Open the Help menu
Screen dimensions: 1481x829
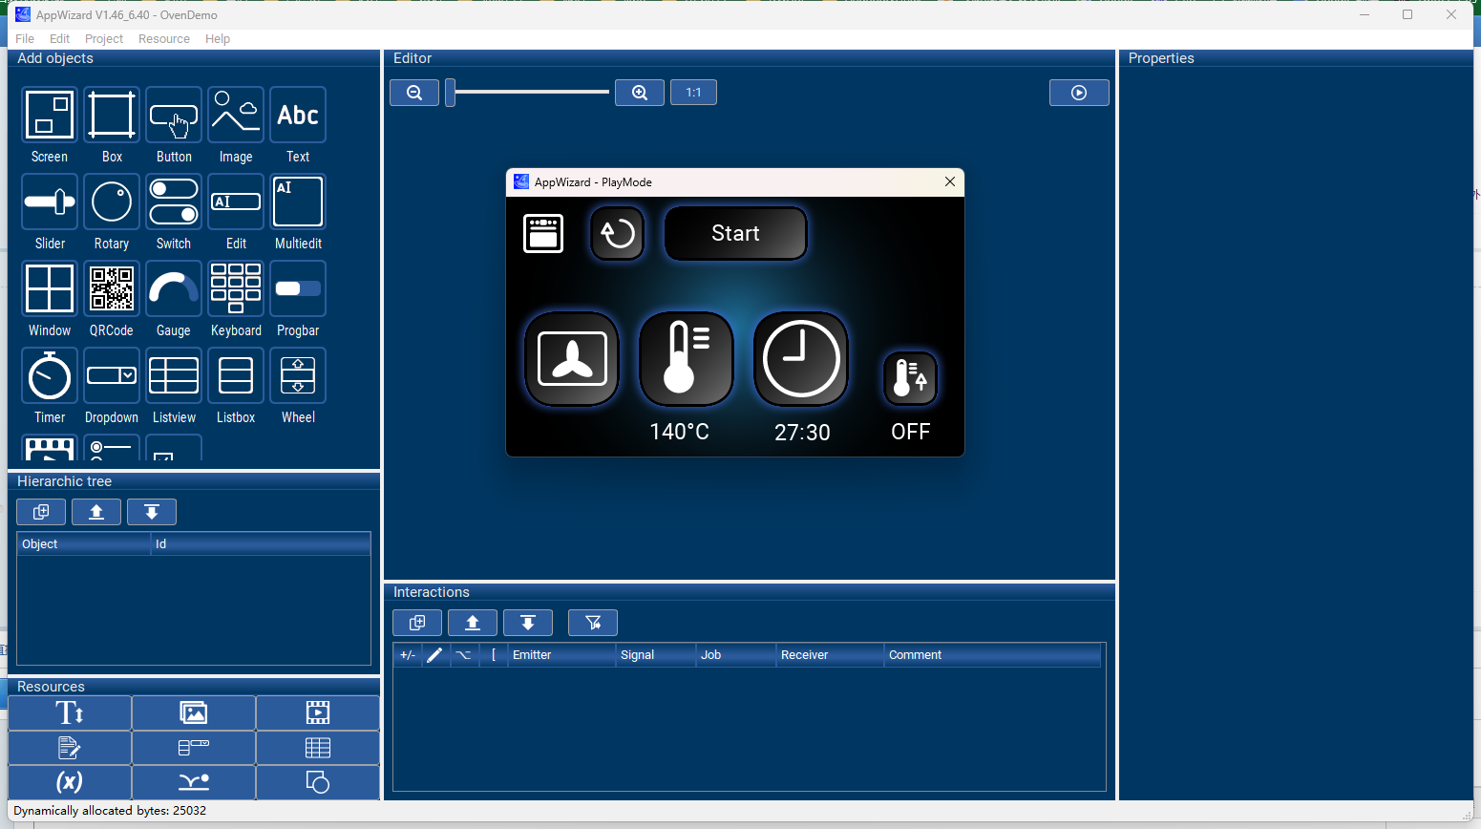point(218,39)
